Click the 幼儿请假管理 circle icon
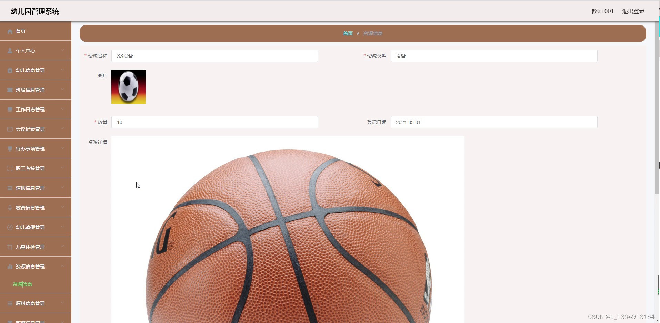660x323 pixels. (x=10, y=228)
